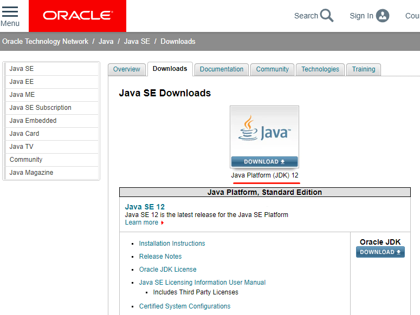The image size is (420, 315).
Task: Click the Java SE Downloads heading
Action: click(165, 93)
